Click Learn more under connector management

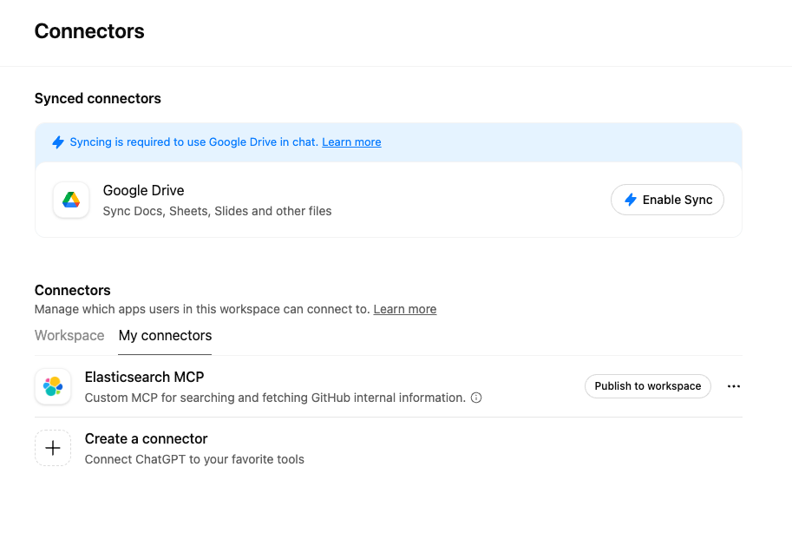[404, 309]
